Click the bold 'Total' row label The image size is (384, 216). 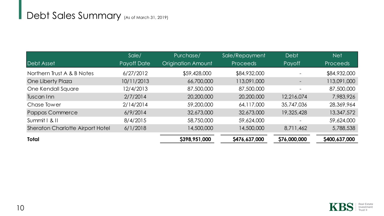click(x=33, y=139)
